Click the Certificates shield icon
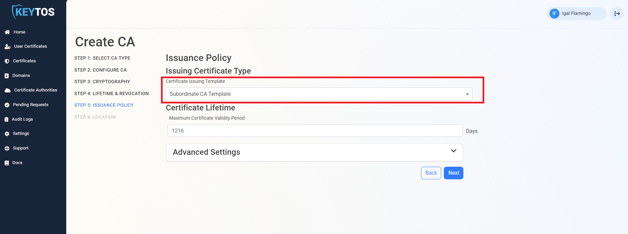Image resolution: width=628 pixels, height=234 pixels. [x=7, y=61]
